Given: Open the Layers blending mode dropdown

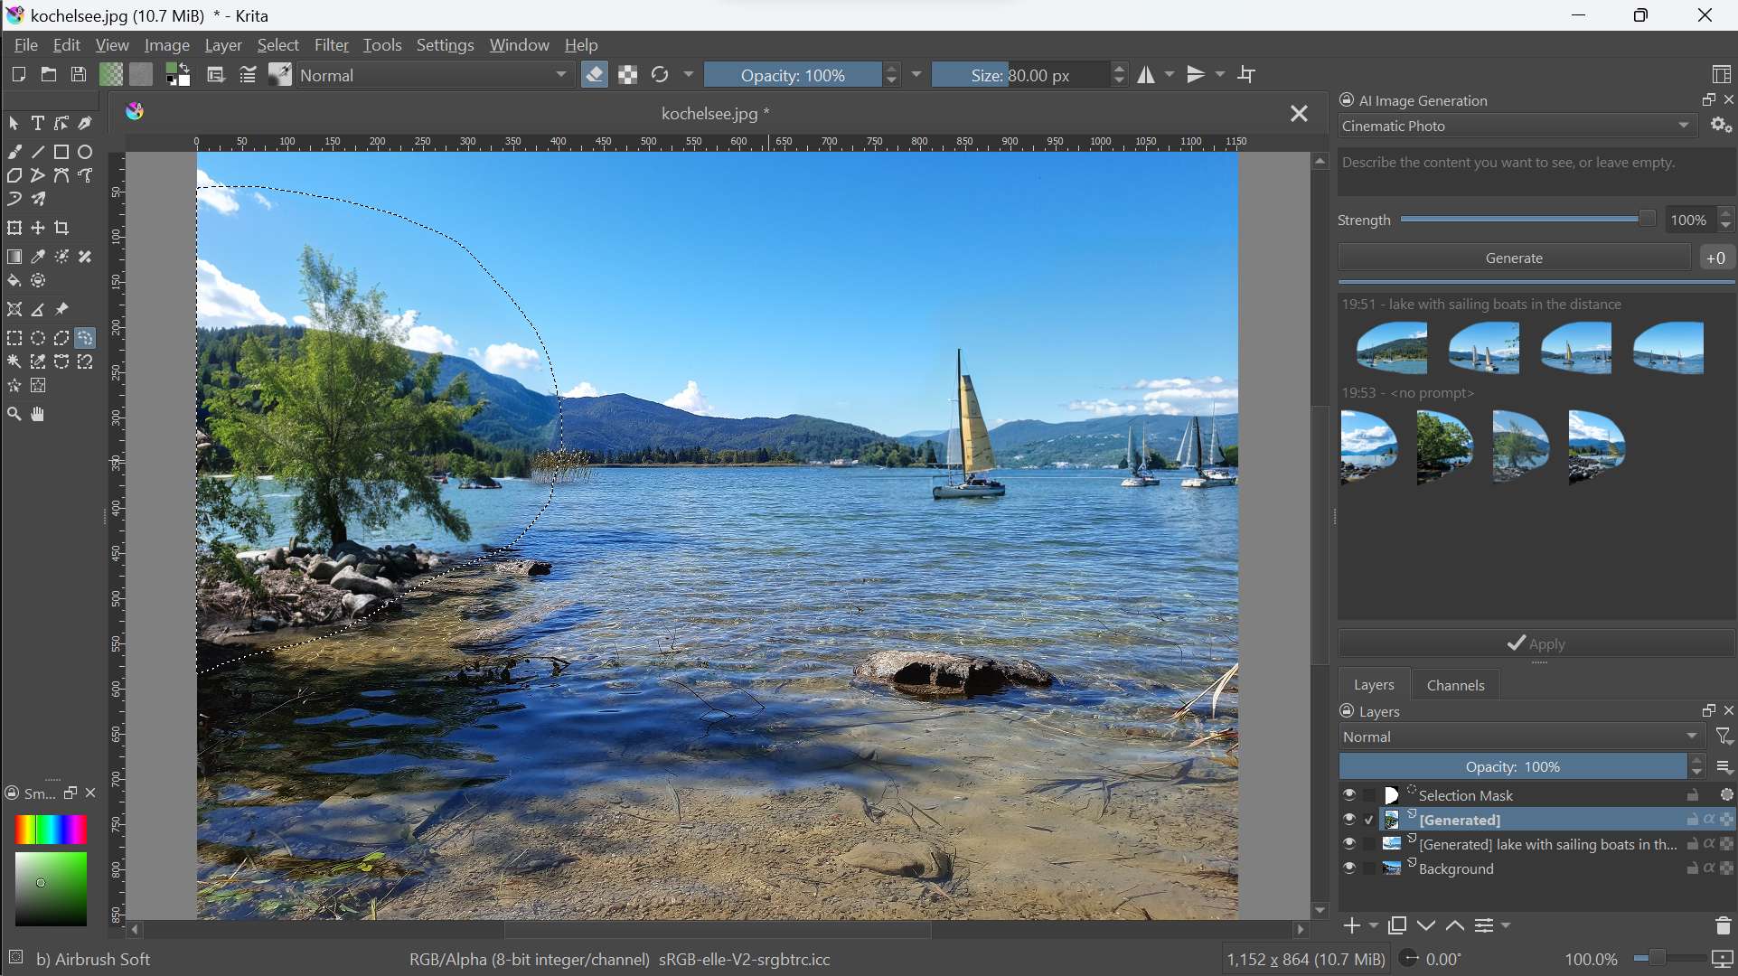Looking at the screenshot, I should (x=1521, y=737).
